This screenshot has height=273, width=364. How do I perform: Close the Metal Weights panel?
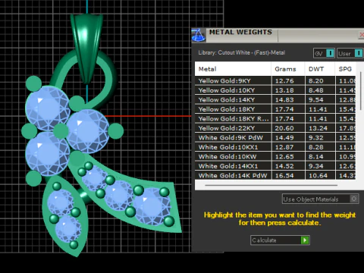[362, 35]
